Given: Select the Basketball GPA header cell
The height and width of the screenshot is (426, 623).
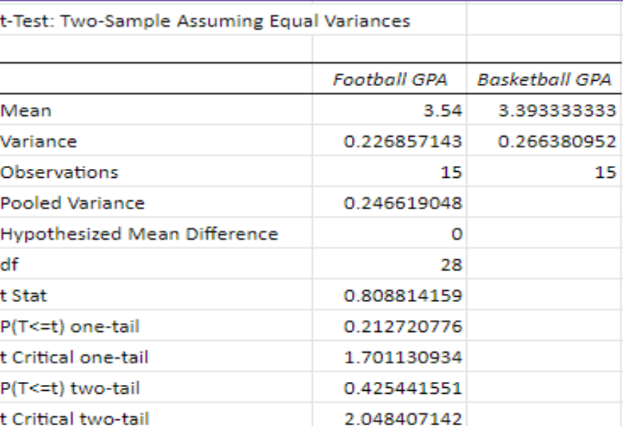Looking at the screenshot, I should point(545,79).
